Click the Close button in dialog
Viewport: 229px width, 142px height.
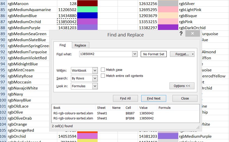tap(185, 98)
